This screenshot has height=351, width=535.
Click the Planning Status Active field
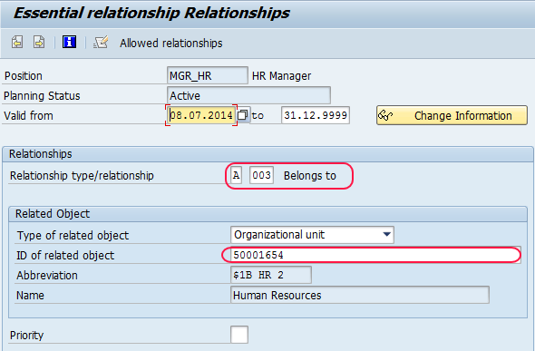tap(248, 95)
